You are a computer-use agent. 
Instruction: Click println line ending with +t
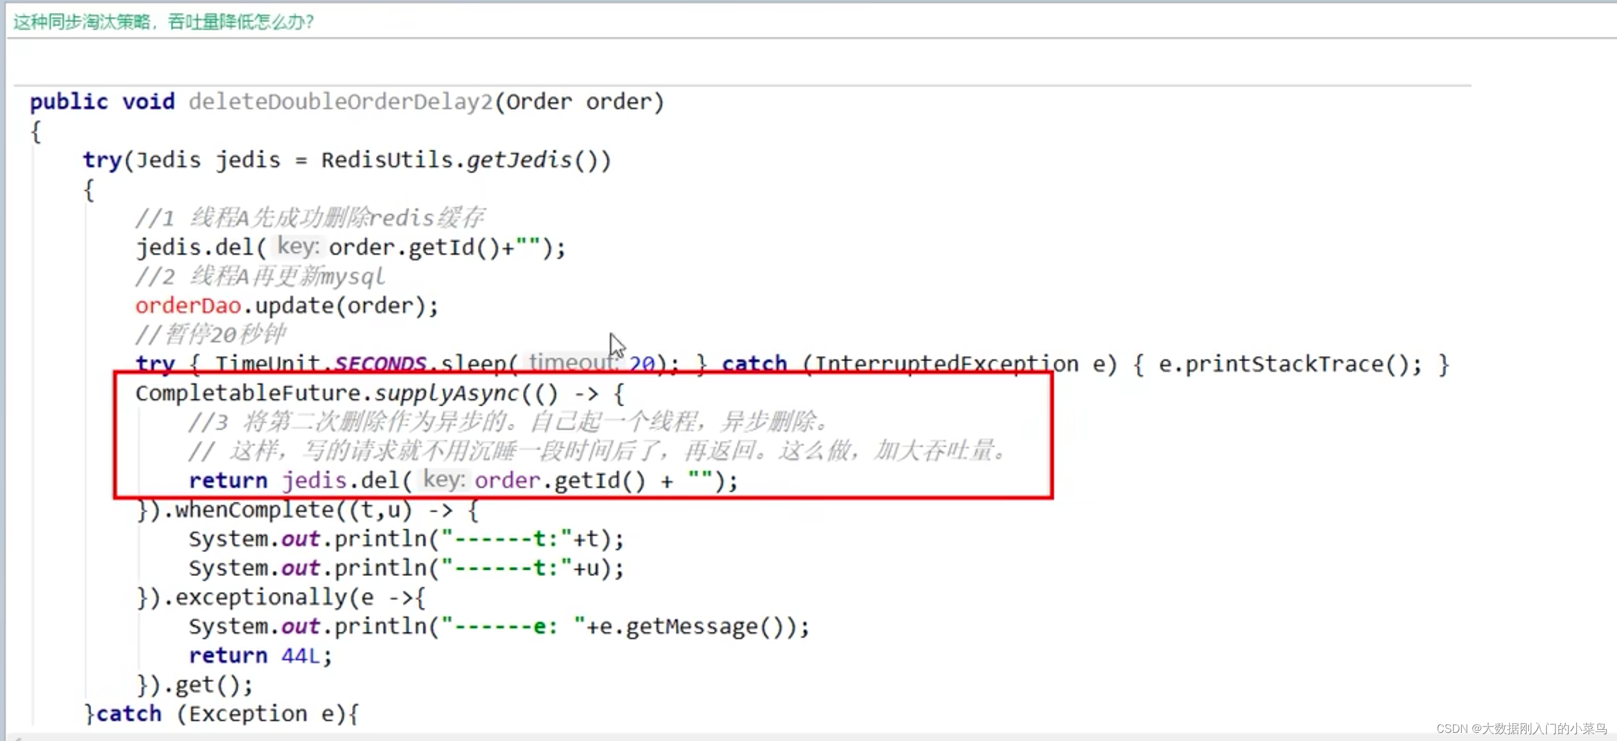pos(406,539)
